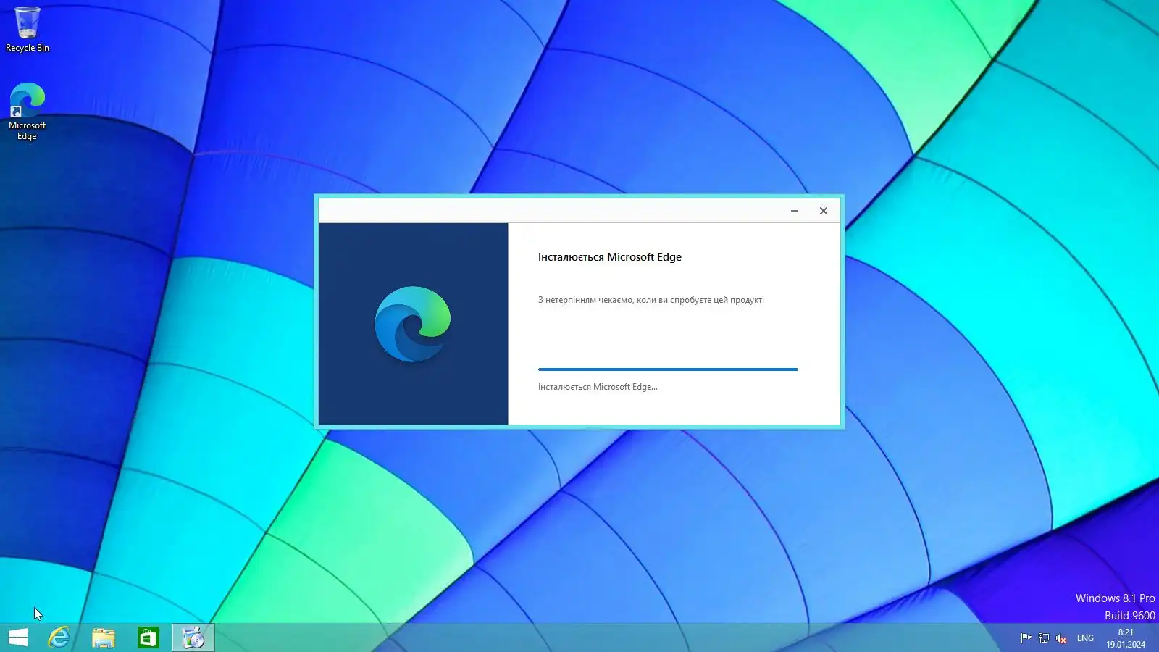Screen dimensions: 1159x652
Task: Click the heading 'Інсталюється Microsoft Edge'
Action: pyautogui.click(x=610, y=257)
